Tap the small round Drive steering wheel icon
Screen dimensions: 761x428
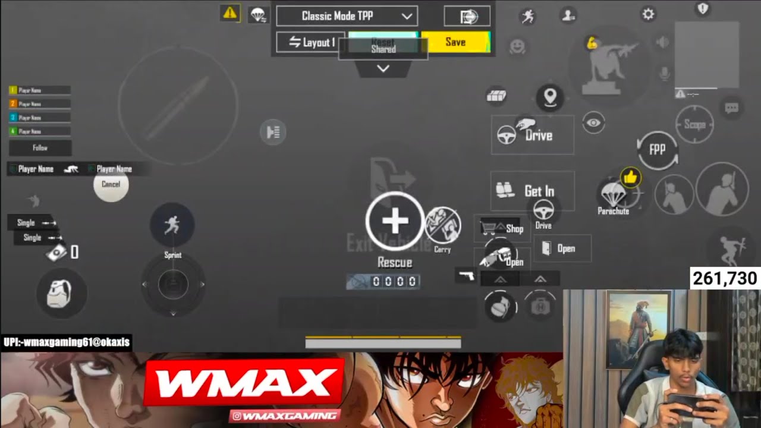543,210
